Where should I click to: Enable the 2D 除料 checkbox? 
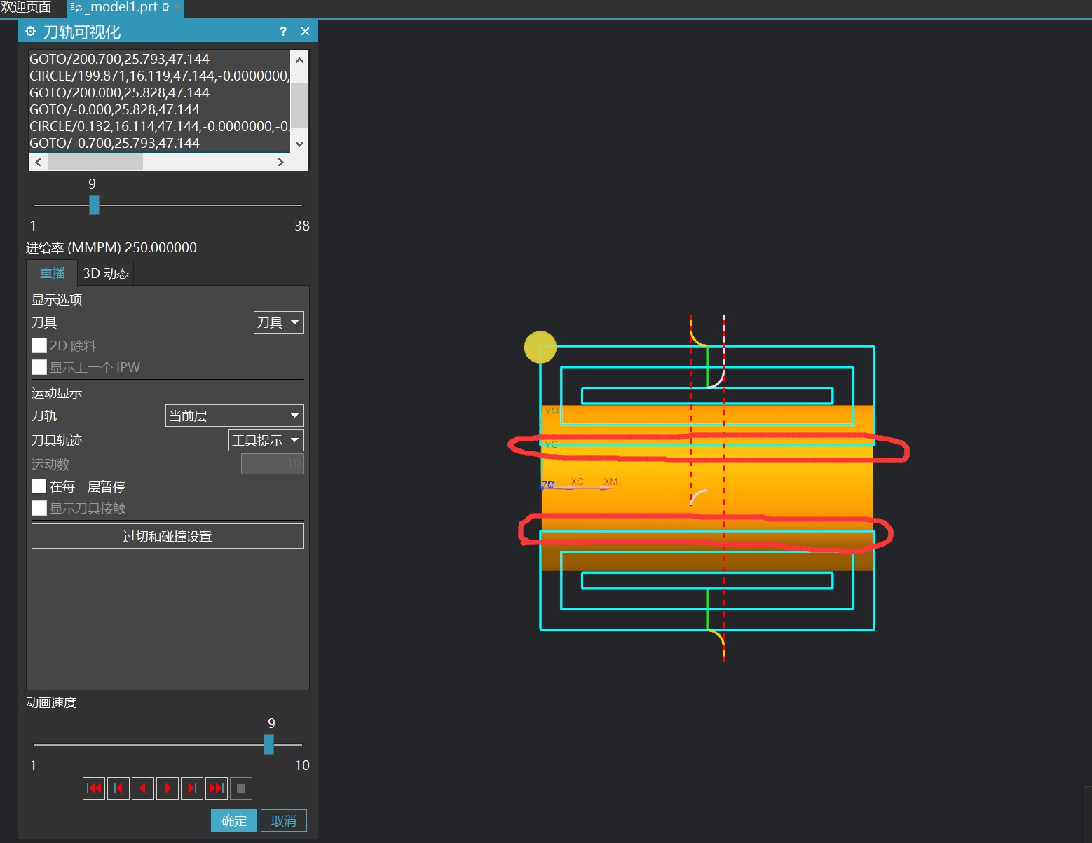[39, 345]
